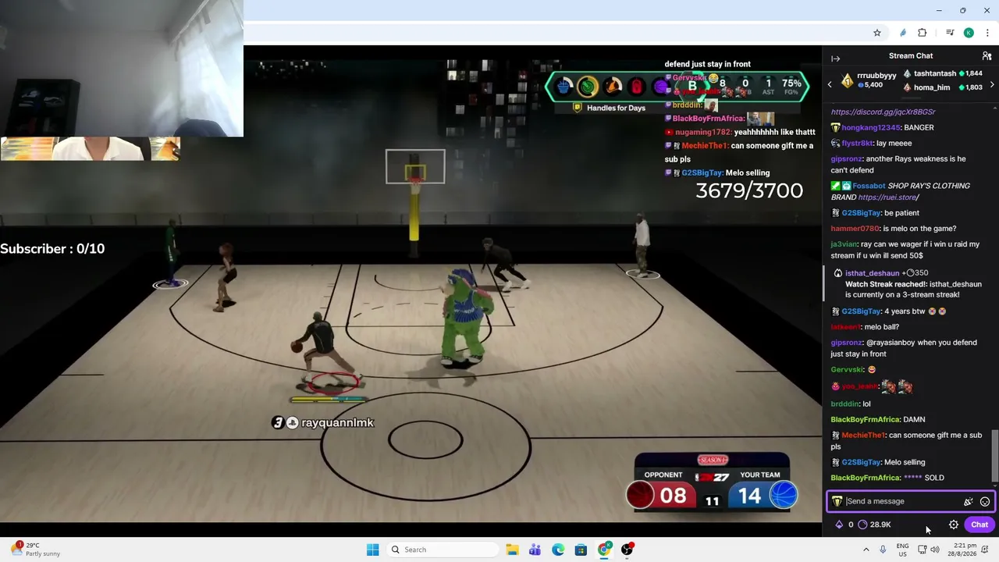Open the emote picker

pyautogui.click(x=985, y=502)
